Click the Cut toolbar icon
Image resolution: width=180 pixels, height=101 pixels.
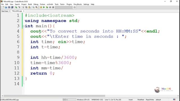(23, 7)
